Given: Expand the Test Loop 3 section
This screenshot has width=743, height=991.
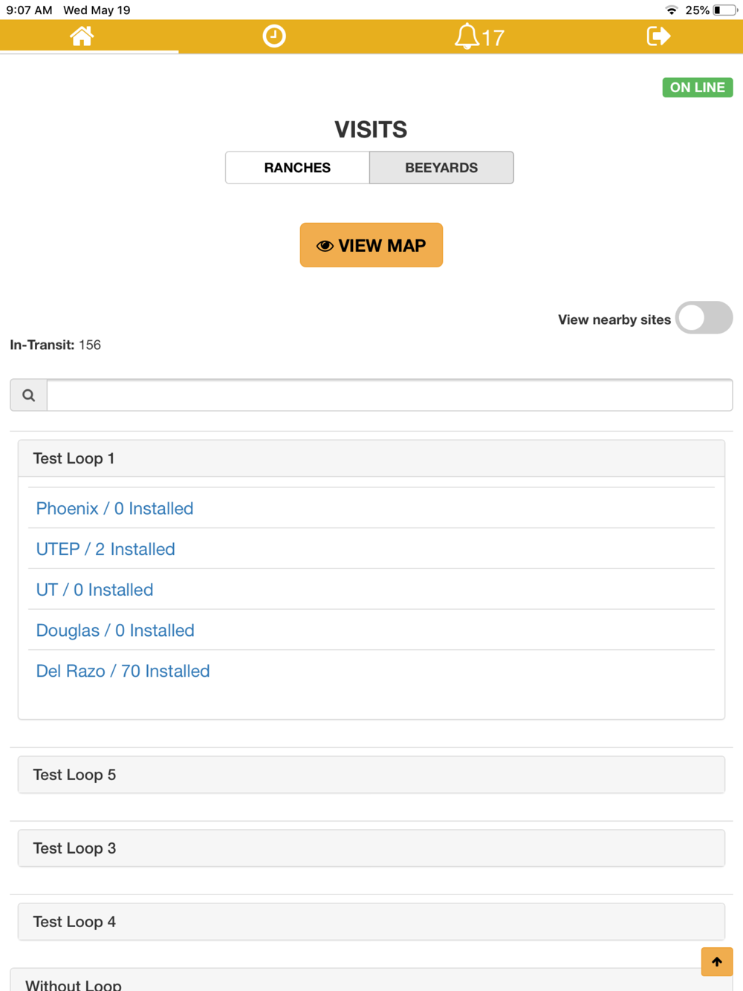Looking at the screenshot, I should (371, 848).
